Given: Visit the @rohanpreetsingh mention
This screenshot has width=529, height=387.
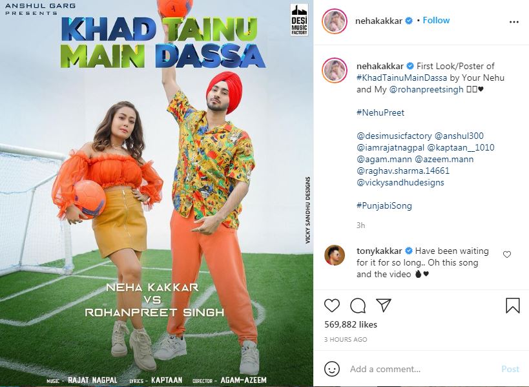Looking at the screenshot, I should [426, 89].
